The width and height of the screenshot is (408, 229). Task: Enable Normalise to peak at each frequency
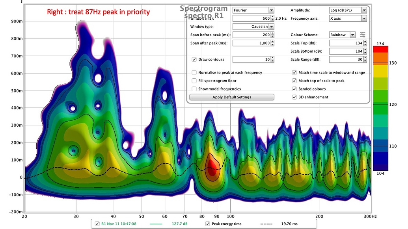coord(194,72)
